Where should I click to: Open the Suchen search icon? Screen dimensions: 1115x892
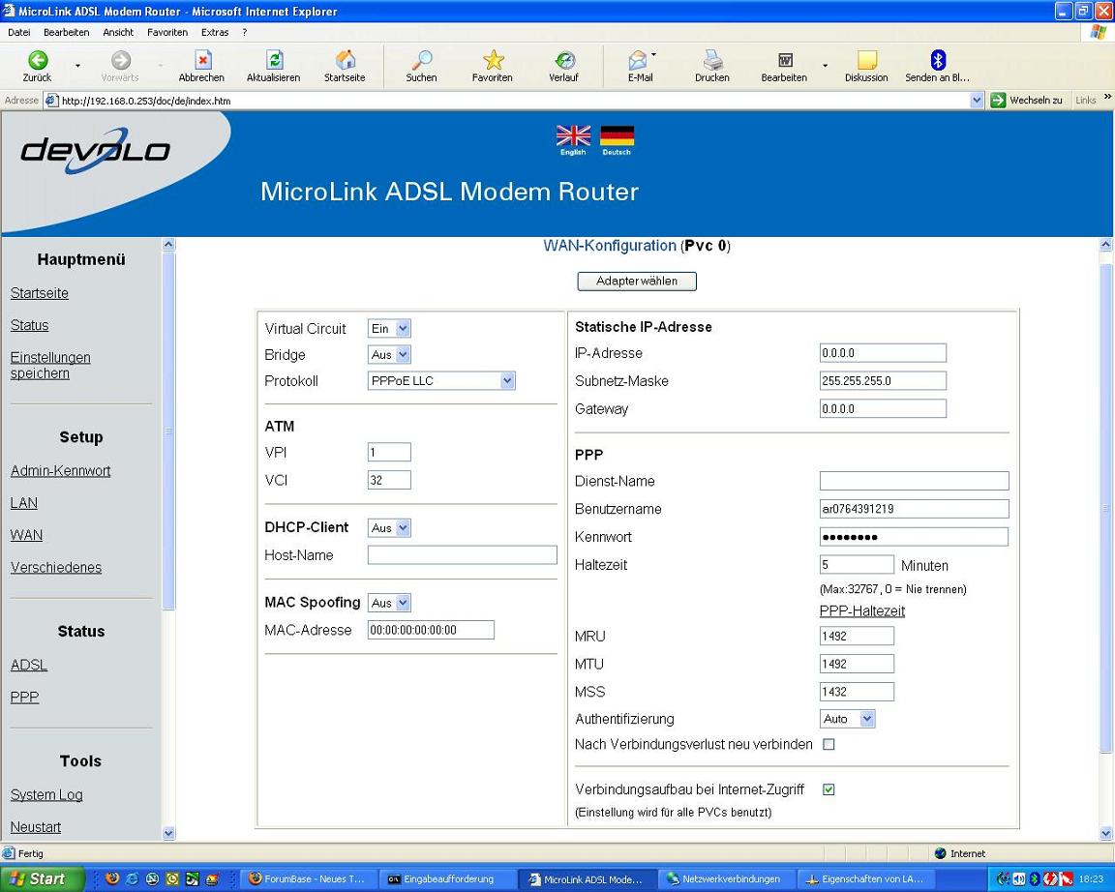pos(422,60)
